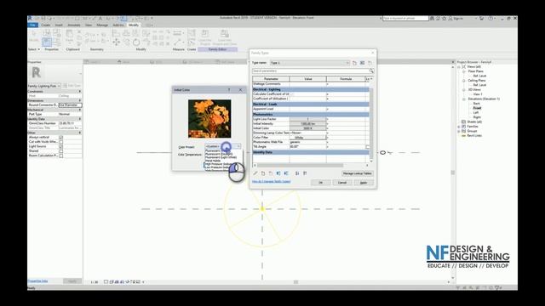Image resolution: width=545 pixels, height=306 pixels.
Task: Expand Families node in Project Browser
Action: click(459, 127)
